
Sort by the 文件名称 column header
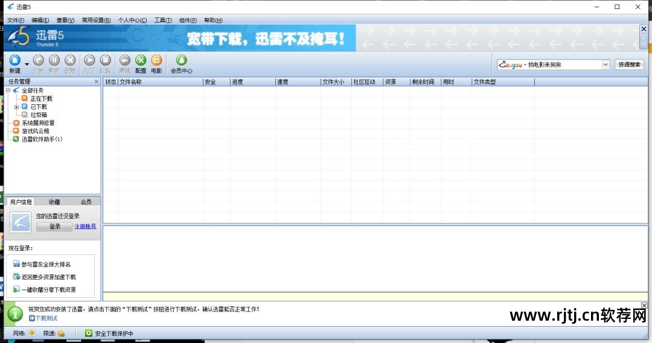tap(161, 82)
